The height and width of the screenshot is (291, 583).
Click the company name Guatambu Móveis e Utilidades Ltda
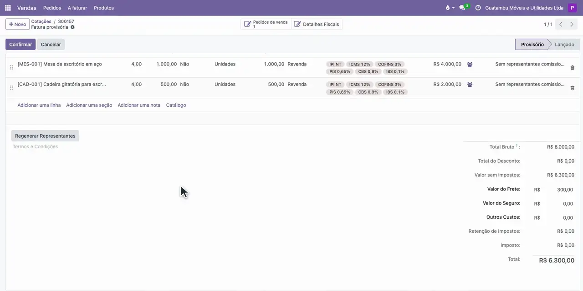(524, 8)
